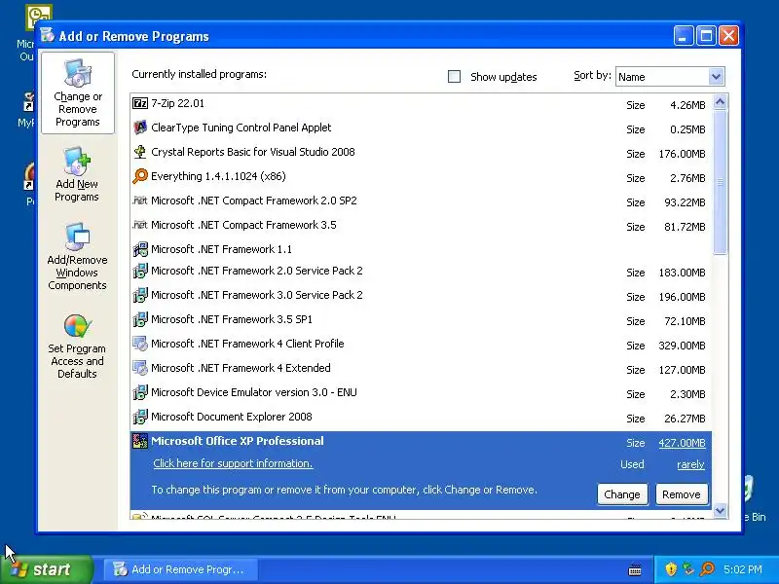
Task: Enable the Show updates checkbox
Action: click(454, 77)
